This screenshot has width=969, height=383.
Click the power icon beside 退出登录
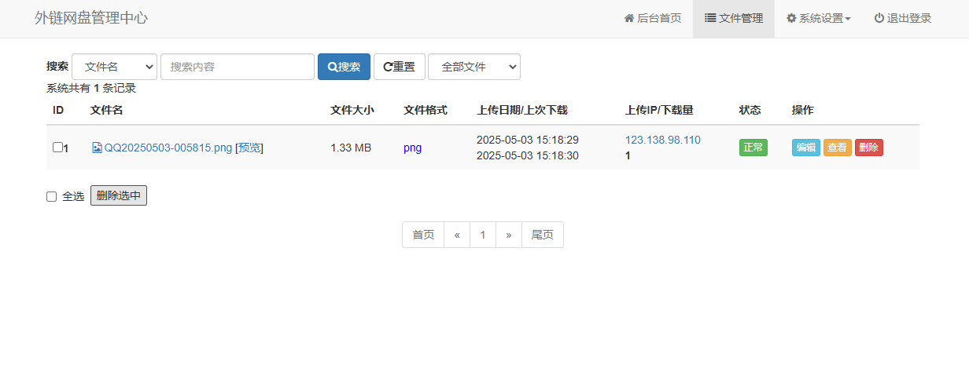point(879,18)
